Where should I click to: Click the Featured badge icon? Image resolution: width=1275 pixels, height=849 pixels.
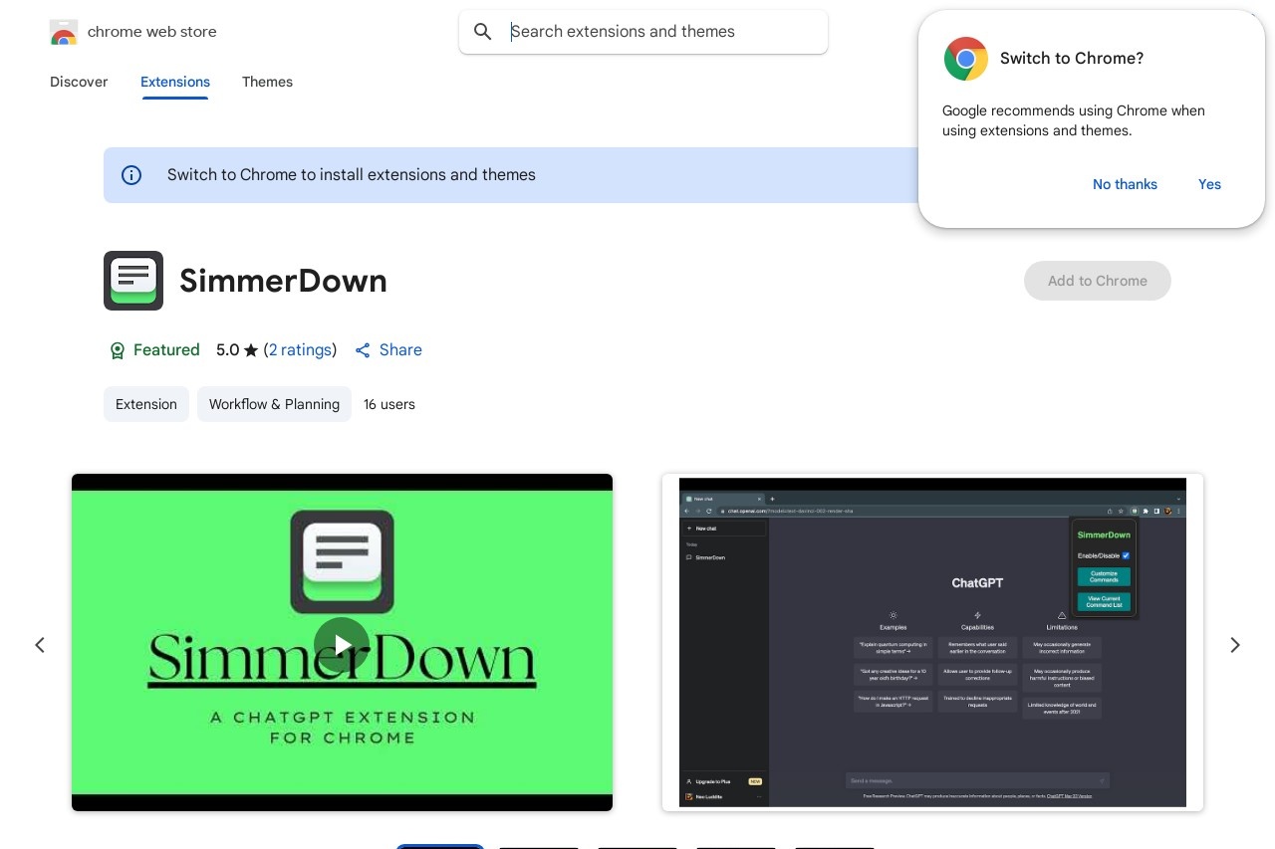[x=118, y=350]
